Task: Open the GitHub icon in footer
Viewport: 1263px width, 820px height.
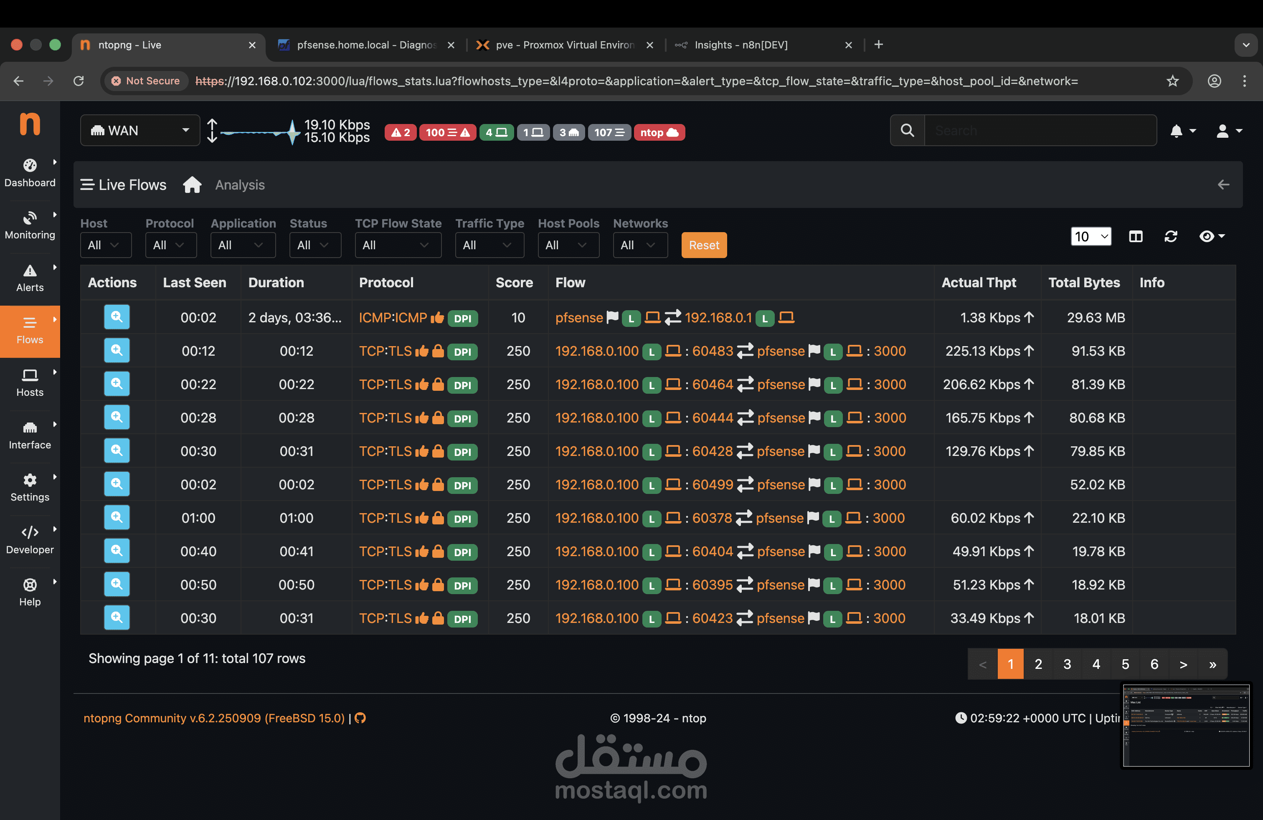Action: coord(360,718)
